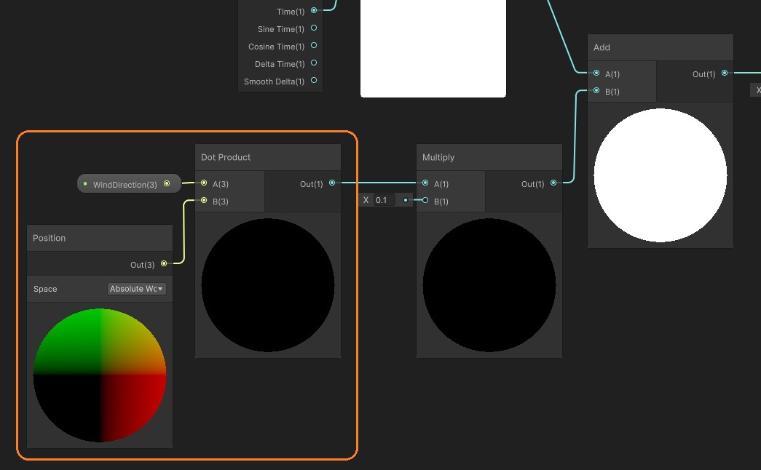The height and width of the screenshot is (470, 761).
Task: Select the WindDirection(3) property pill
Action: 129,184
